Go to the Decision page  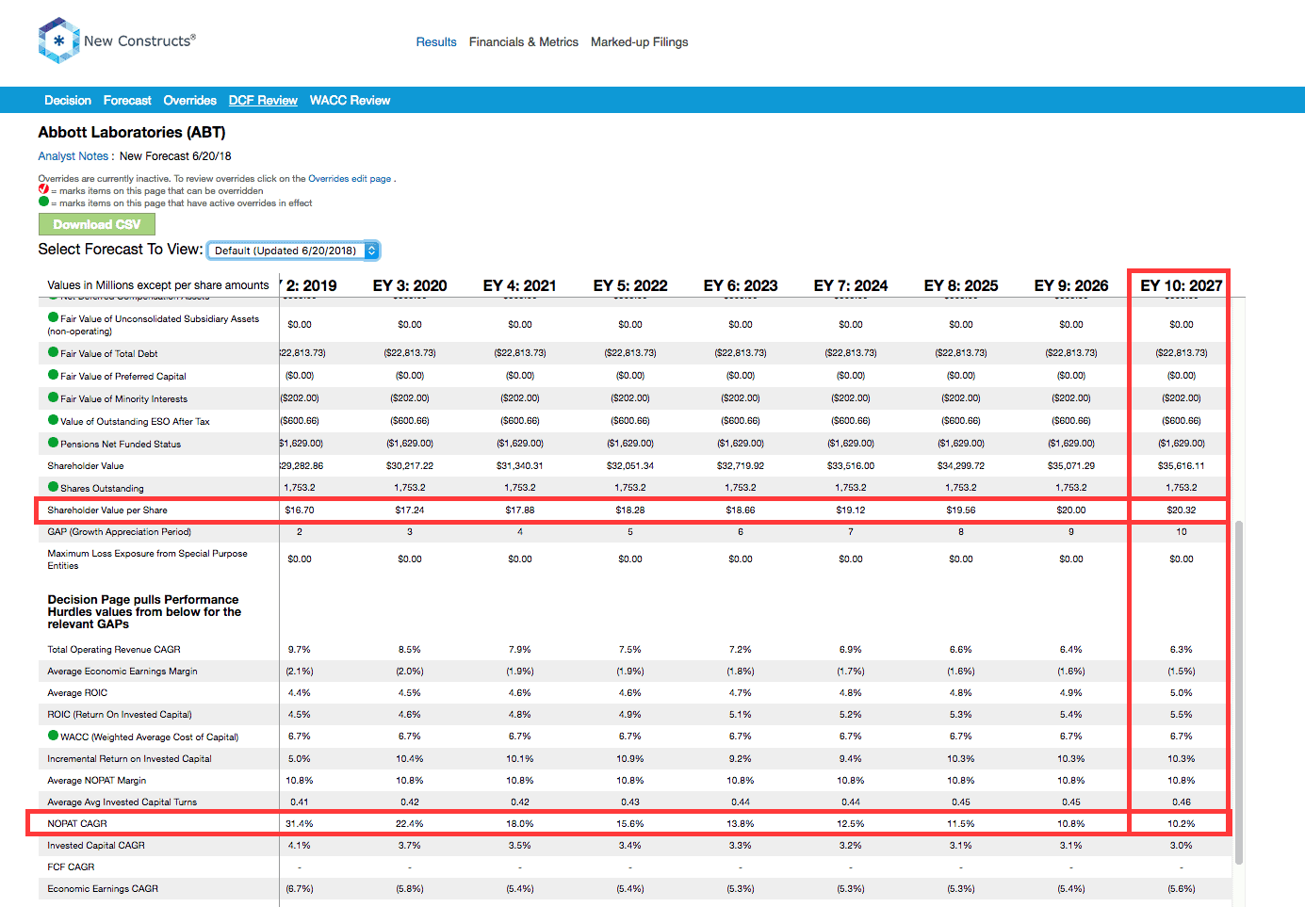[68, 100]
